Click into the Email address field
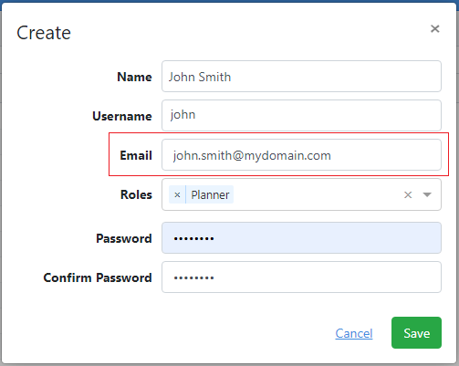Image resolution: width=459 pixels, height=366 pixels. pyautogui.click(x=301, y=155)
